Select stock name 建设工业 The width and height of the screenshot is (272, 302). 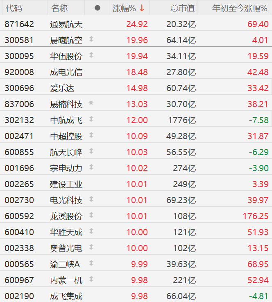click(66, 184)
